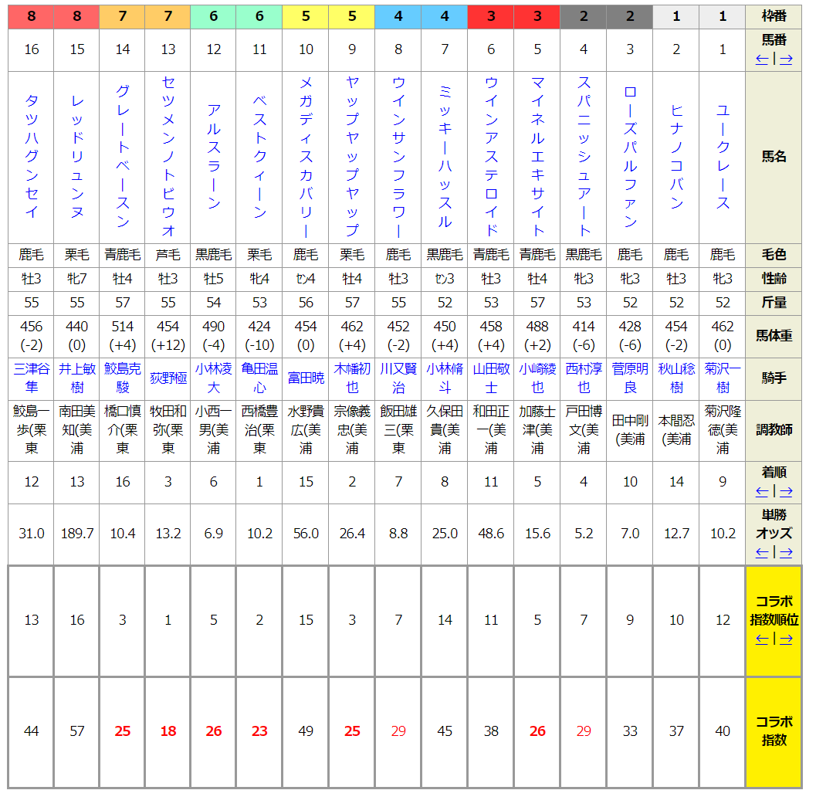Screen dimensions: 816x790
Task: Sort 単勝オッズ using the right arrow
Action: 786,552
